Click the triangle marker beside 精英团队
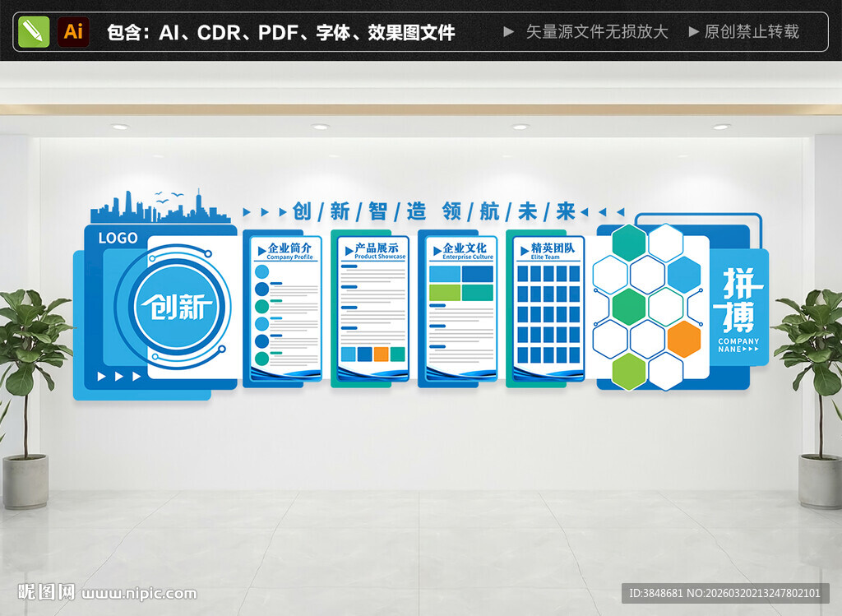842x616 pixels. coord(525,251)
